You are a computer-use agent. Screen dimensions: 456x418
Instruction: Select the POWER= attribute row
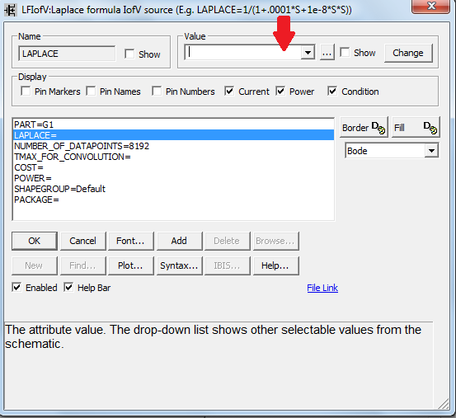click(174, 178)
